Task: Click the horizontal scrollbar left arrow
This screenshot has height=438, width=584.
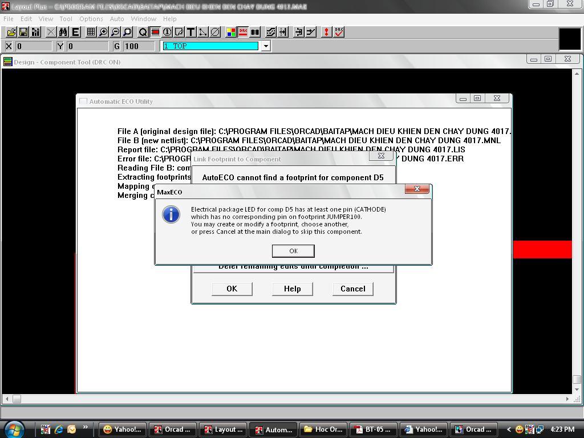Action: pyautogui.click(x=7, y=399)
